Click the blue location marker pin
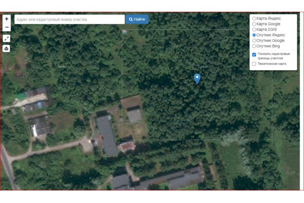Viewport: 304px width, 203px height. pos(197,79)
